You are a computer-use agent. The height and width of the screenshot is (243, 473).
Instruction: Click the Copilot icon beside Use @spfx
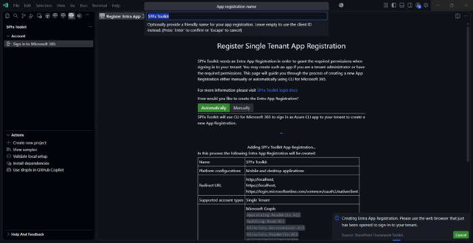pos(9,169)
